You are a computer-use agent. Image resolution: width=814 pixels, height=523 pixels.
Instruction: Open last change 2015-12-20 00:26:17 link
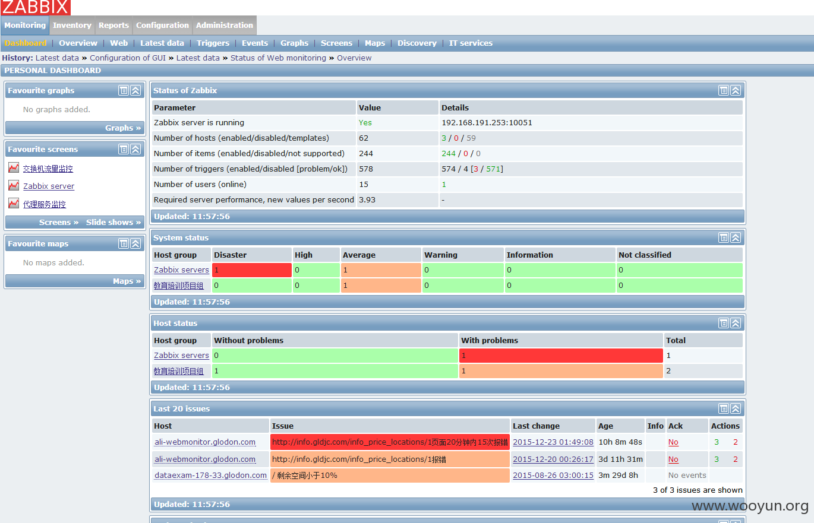click(553, 459)
